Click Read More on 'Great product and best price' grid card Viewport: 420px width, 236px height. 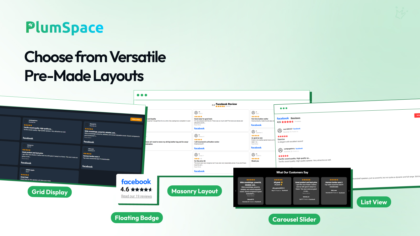[25, 159]
